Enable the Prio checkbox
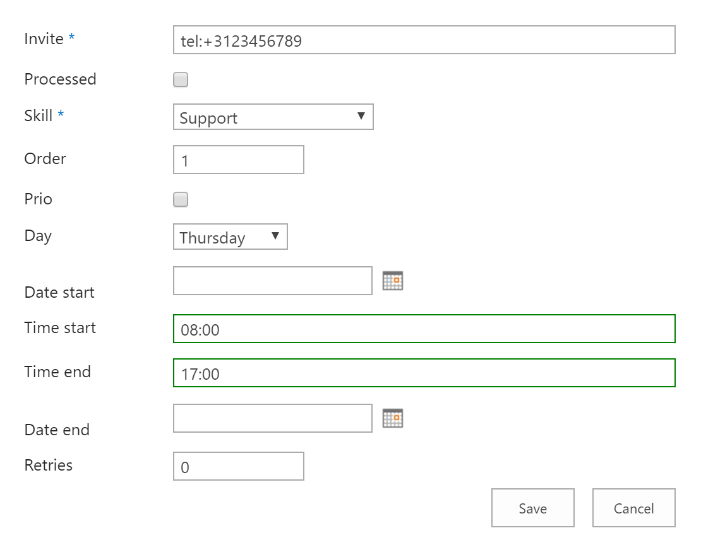The width and height of the screenshot is (701, 545). click(181, 200)
